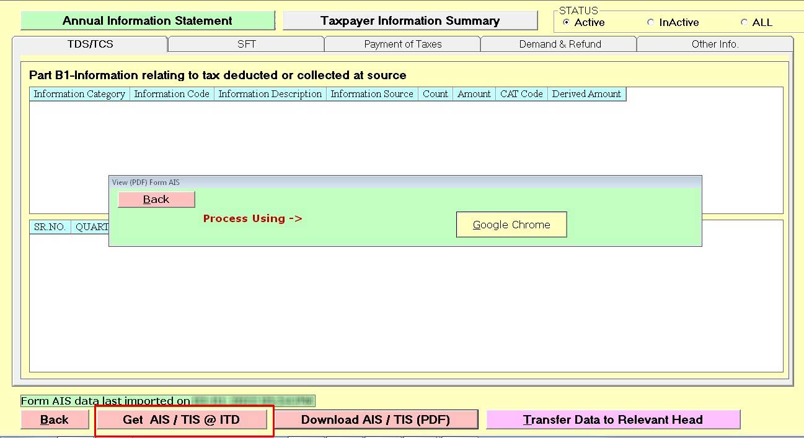Choose the ALL status radio button

coord(744,22)
